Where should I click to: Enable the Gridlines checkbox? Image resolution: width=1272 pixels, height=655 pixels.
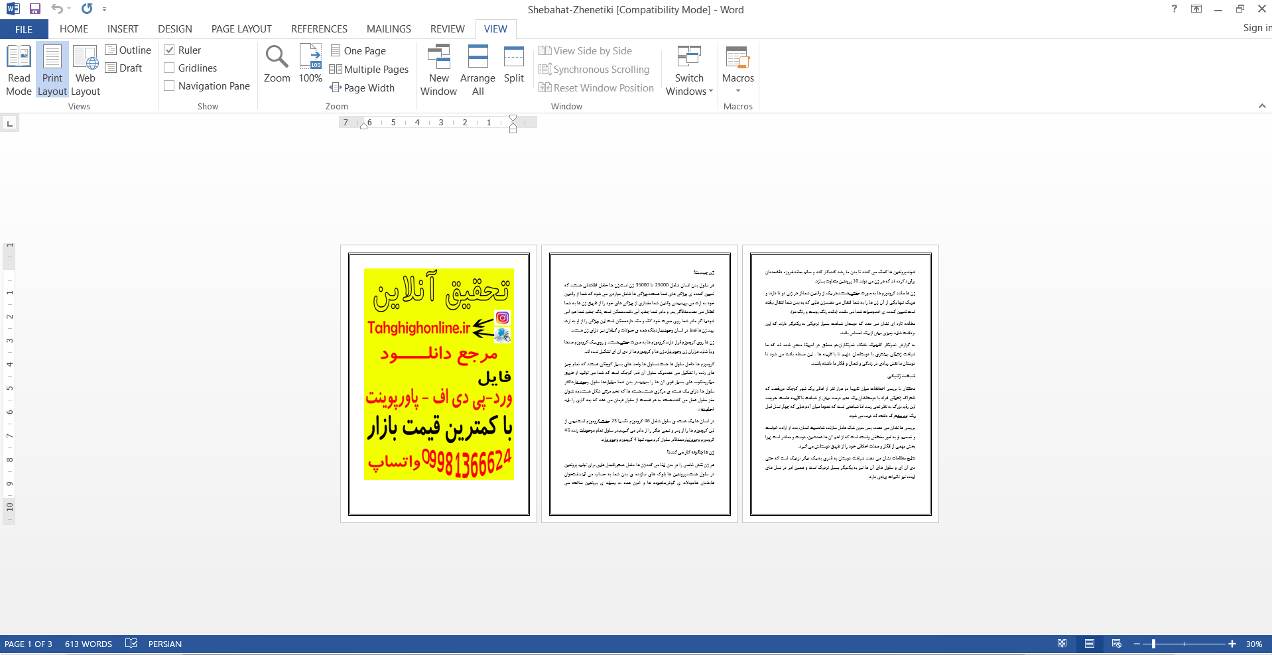point(169,68)
